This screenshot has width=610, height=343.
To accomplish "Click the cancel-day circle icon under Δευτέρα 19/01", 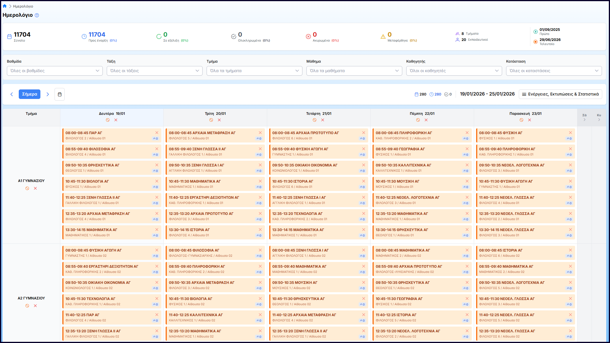I will (108, 120).
